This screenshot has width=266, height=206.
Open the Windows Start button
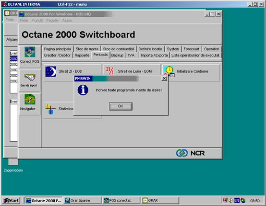pos(11,200)
